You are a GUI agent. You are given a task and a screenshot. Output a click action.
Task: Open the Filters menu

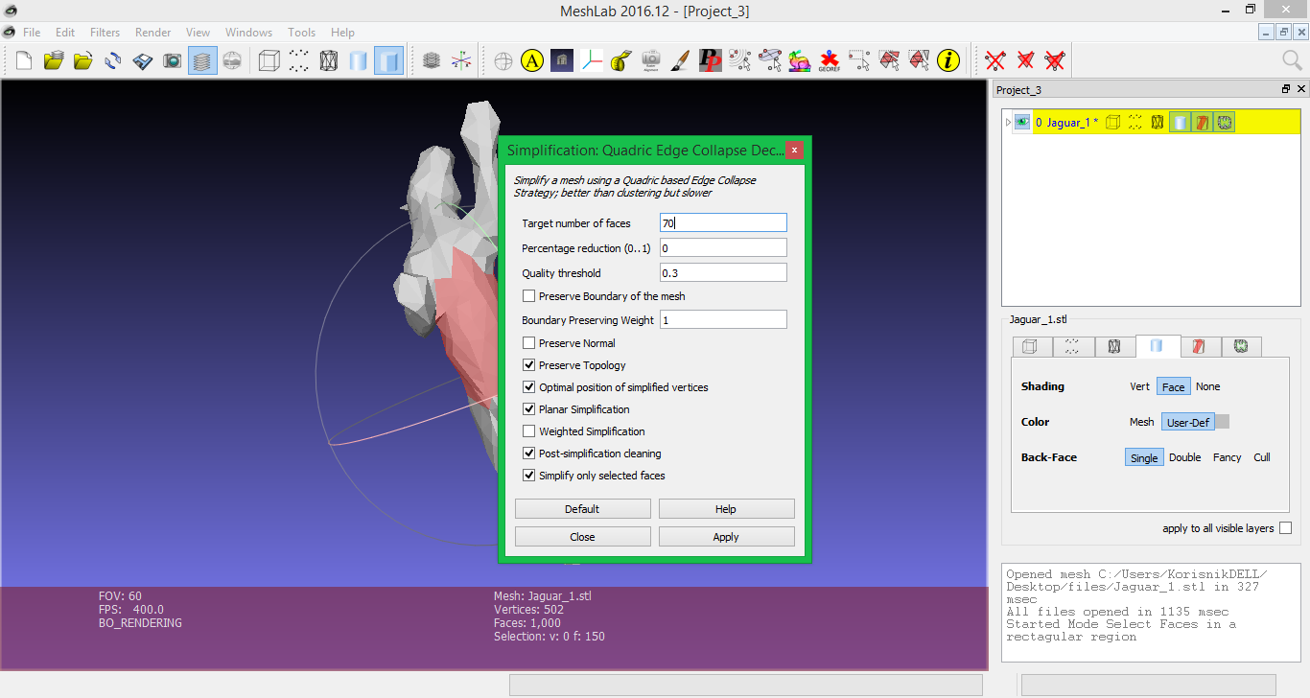(105, 33)
